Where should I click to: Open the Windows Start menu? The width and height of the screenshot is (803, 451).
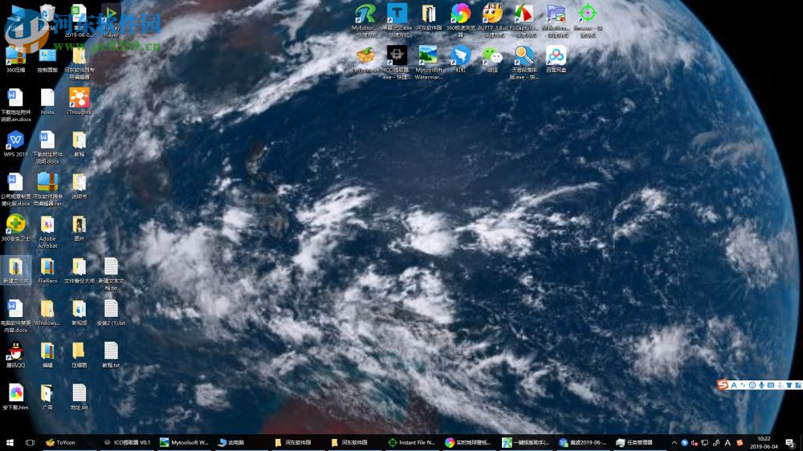pos(10,443)
